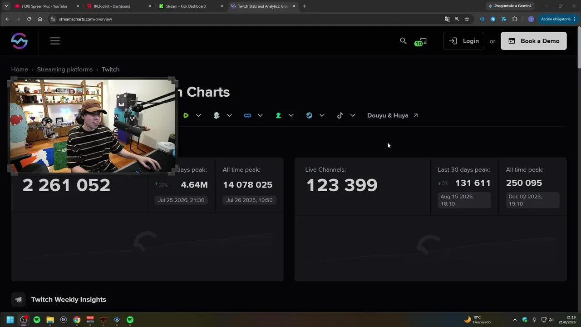Expand the dropdown beside the Steam icon
This screenshot has width=581, height=327.
click(x=322, y=115)
